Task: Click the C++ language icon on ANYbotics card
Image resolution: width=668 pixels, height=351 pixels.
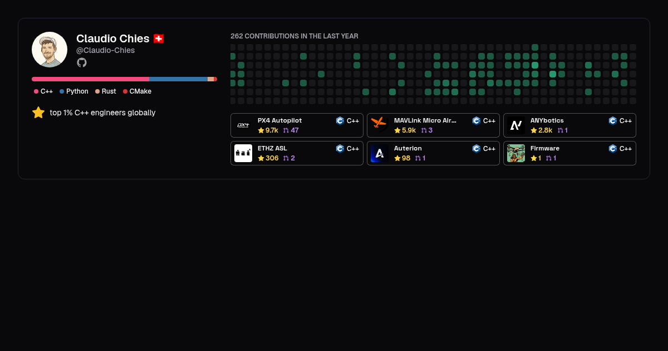Action: point(613,121)
